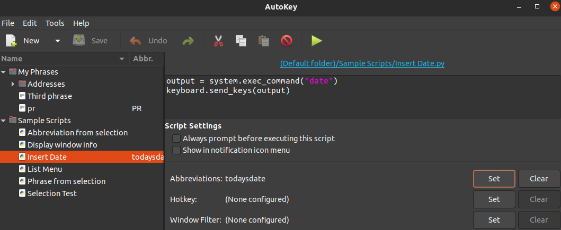Click the Script Settings heading
The height and width of the screenshot is (230, 561).
(x=193, y=126)
